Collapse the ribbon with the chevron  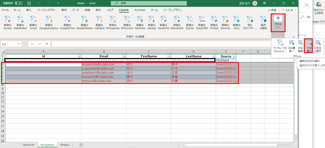294,37
